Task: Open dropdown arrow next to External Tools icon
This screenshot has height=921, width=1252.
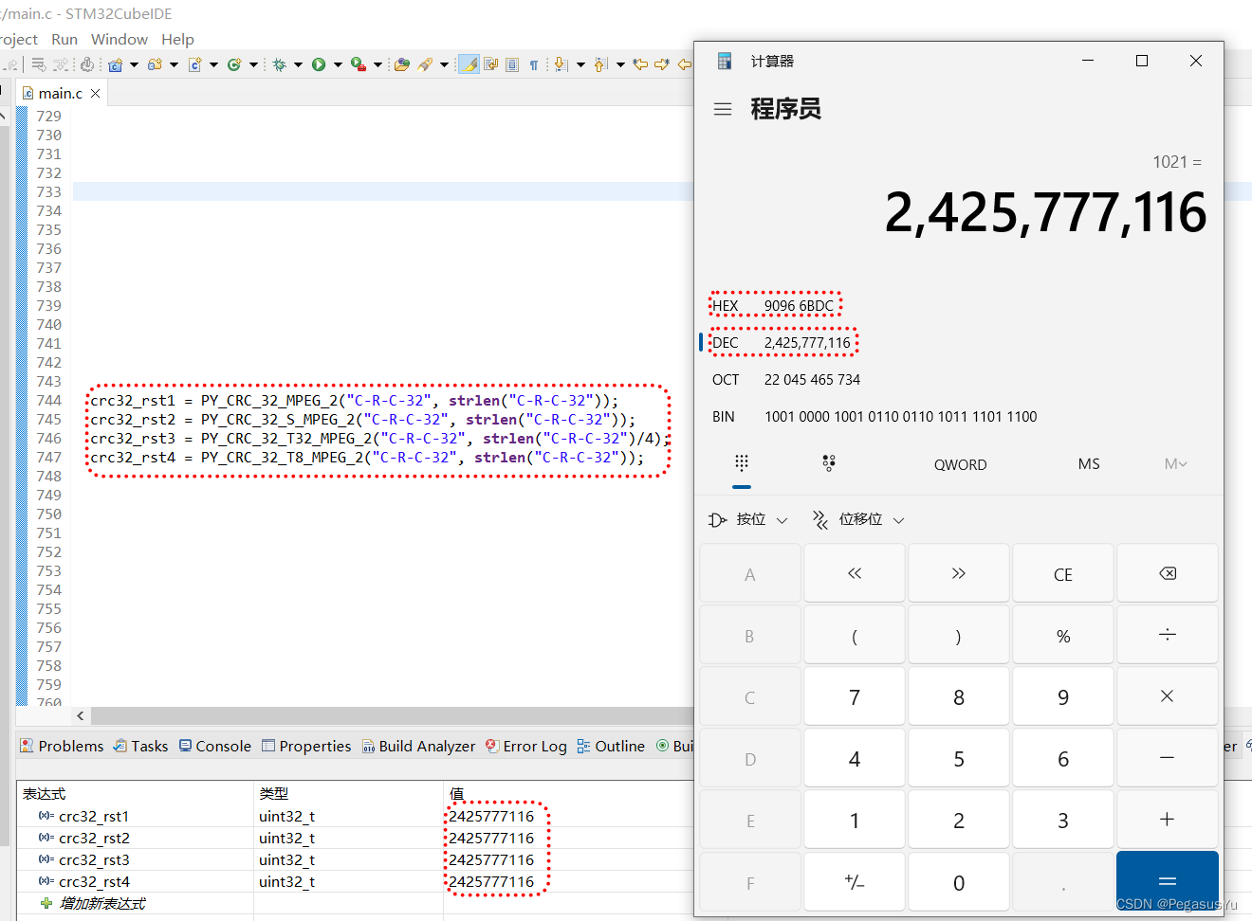Action: click(x=377, y=64)
